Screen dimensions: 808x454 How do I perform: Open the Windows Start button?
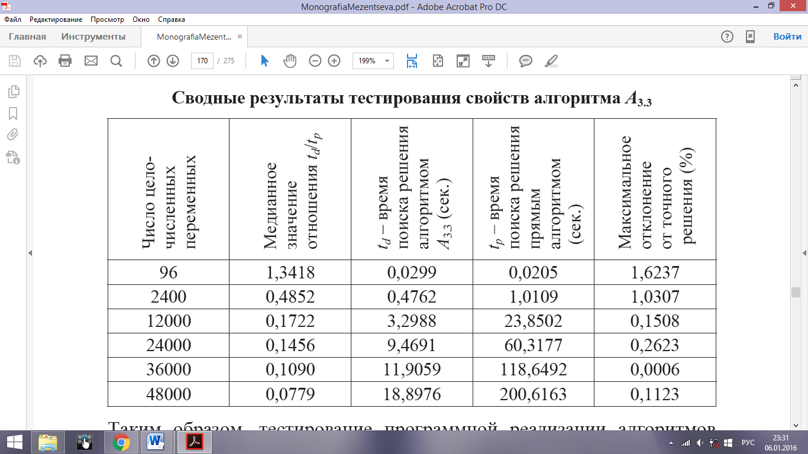[15, 442]
